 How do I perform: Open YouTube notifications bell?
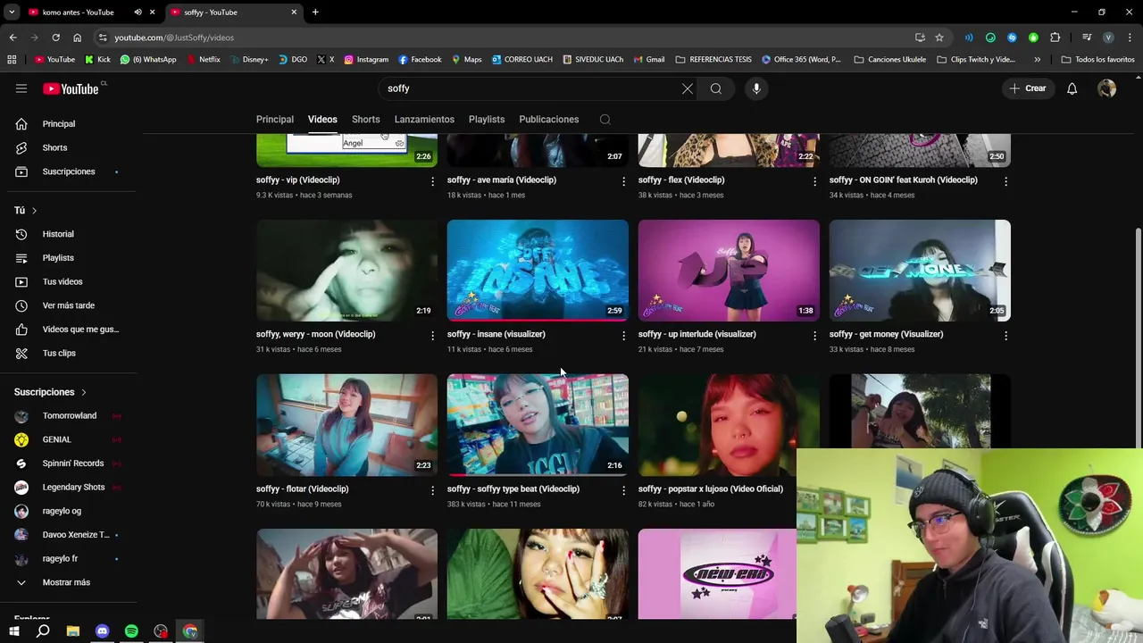(1072, 88)
